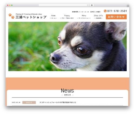Click the 三浦ペットショップ site title
Image resolution: width=135 pixels, height=114 pixels.
pyautogui.click(x=31, y=17)
